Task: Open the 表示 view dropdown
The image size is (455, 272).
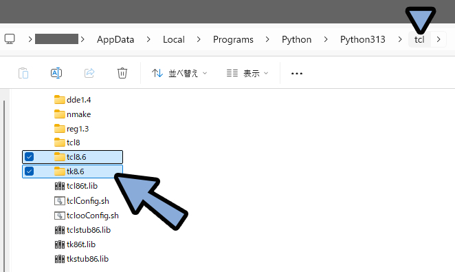Action: point(247,73)
